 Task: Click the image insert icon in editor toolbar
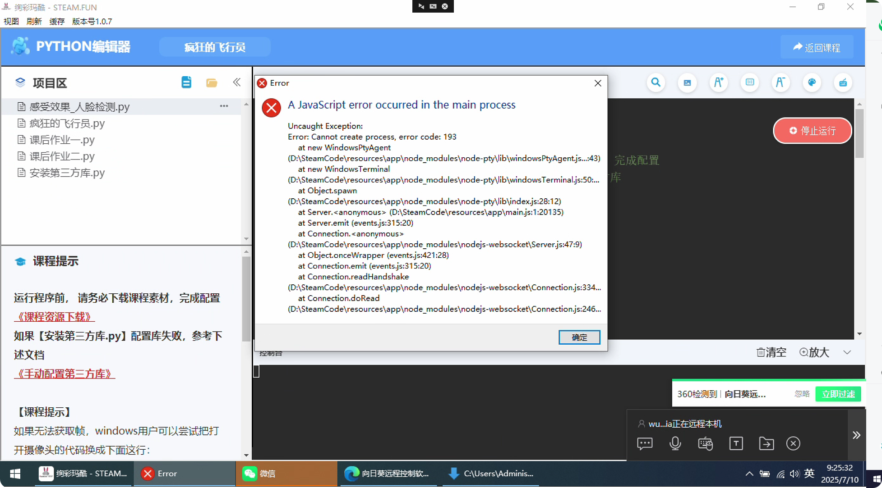point(687,82)
